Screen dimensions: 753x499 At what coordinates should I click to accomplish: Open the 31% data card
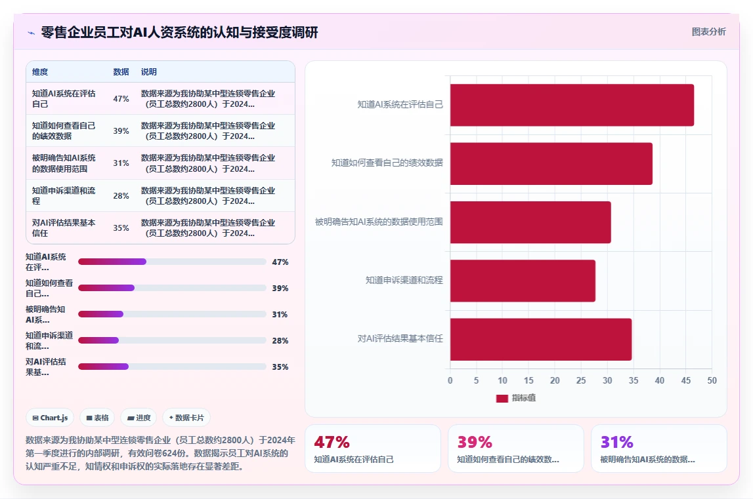tap(659, 449)
